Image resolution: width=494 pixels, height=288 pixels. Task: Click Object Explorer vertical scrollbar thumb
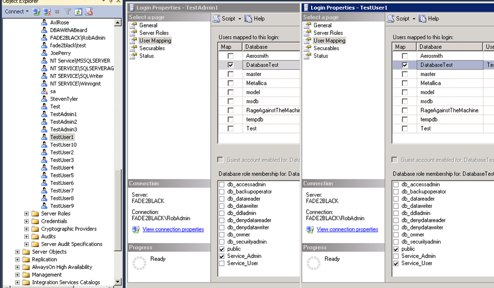point(118,210)
